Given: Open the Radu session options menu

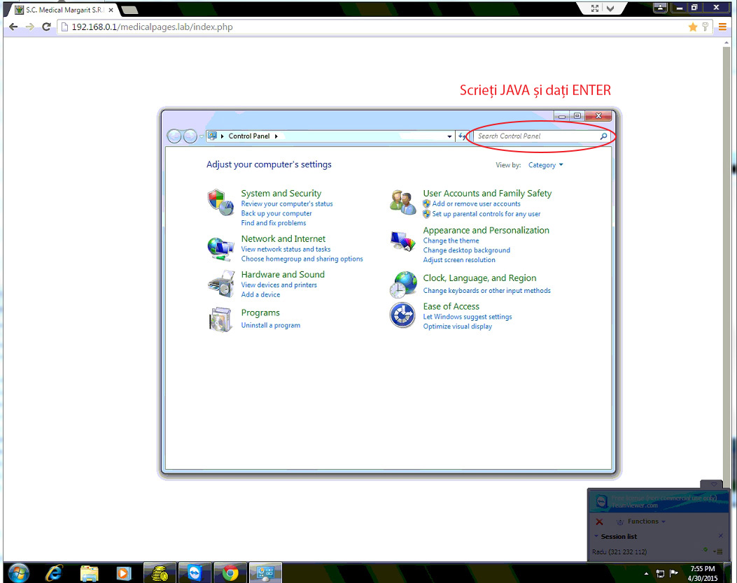Looking at the screenshot, I should click(717, 552).
